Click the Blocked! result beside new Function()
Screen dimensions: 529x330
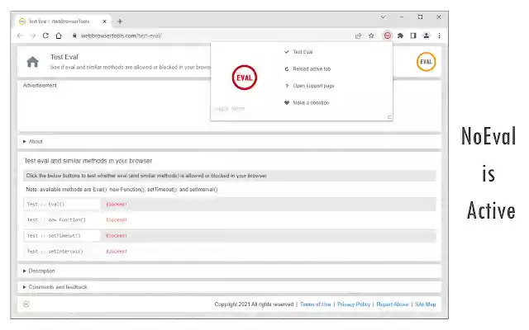(x=117, y=220)
